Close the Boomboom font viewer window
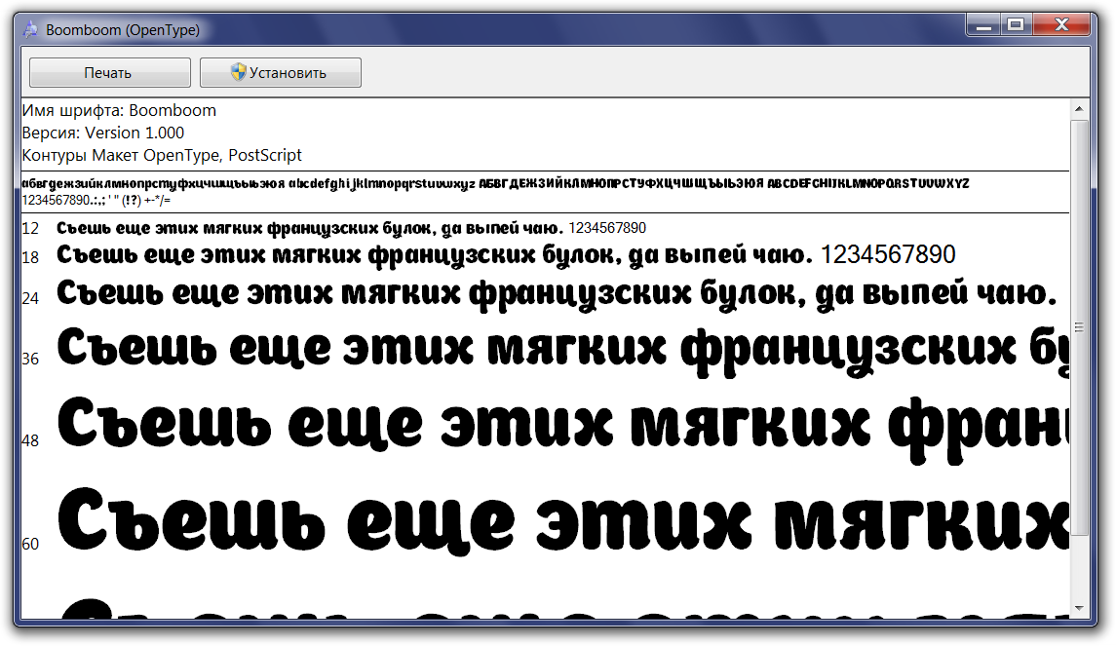The image size is (1116, 646). 1061,25
